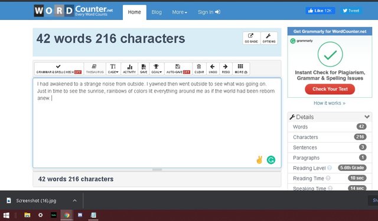
Task: Click the Reading Level help icon
Action: 330,168
